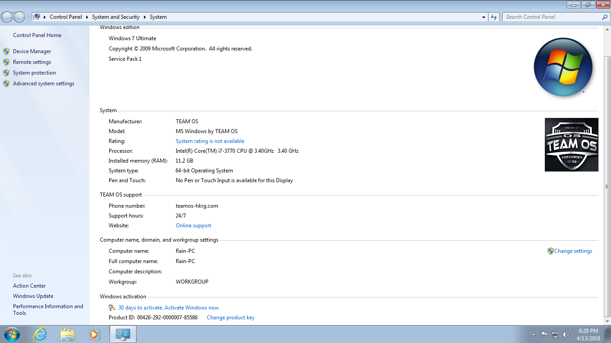Open Action Center in See also
The height and width of the screenshot is (343, 611).
tap(29, 286)
